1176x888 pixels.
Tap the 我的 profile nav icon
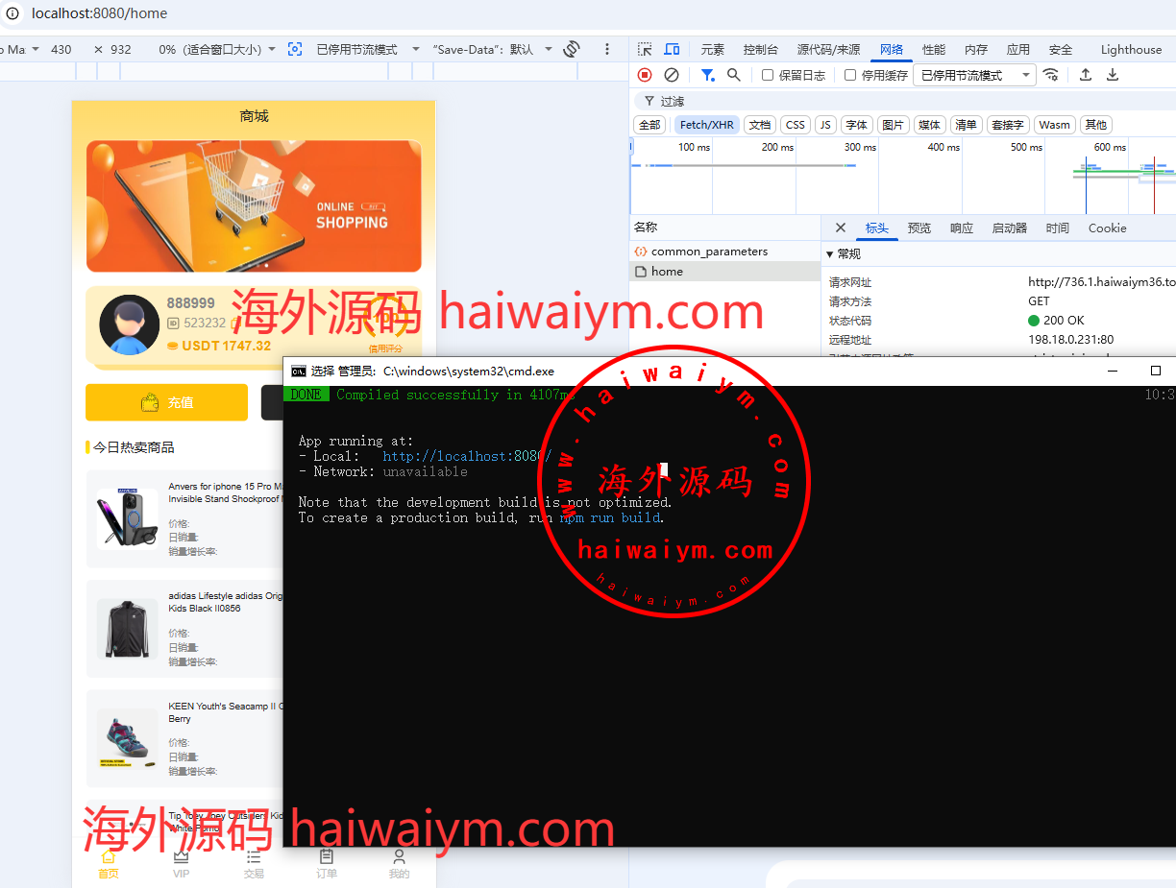(399, 863)
